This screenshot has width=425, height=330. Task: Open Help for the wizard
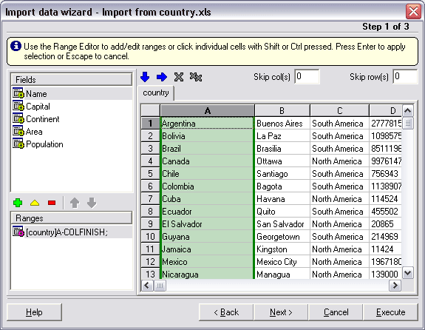[34, 312]
